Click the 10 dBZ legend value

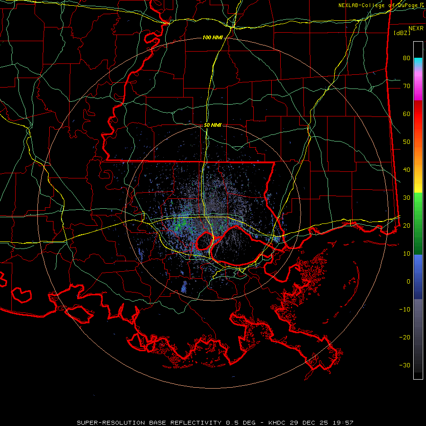click(x=407, y=254)
